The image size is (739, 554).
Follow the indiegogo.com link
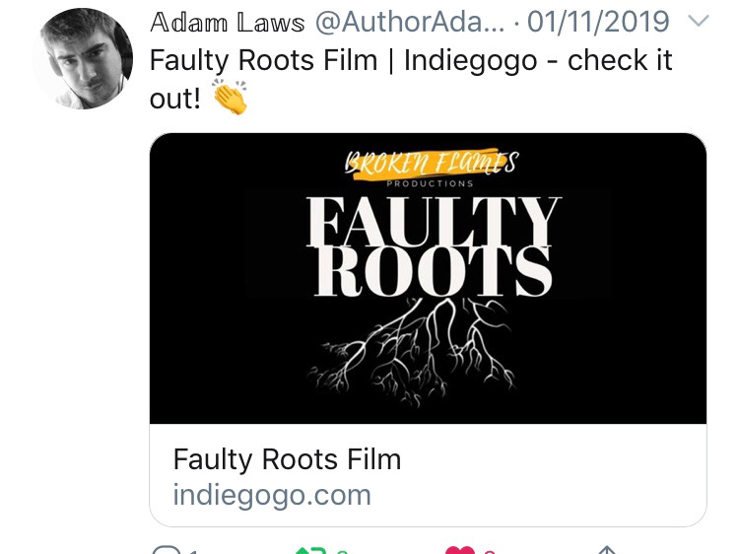click(x=272, y=495)
